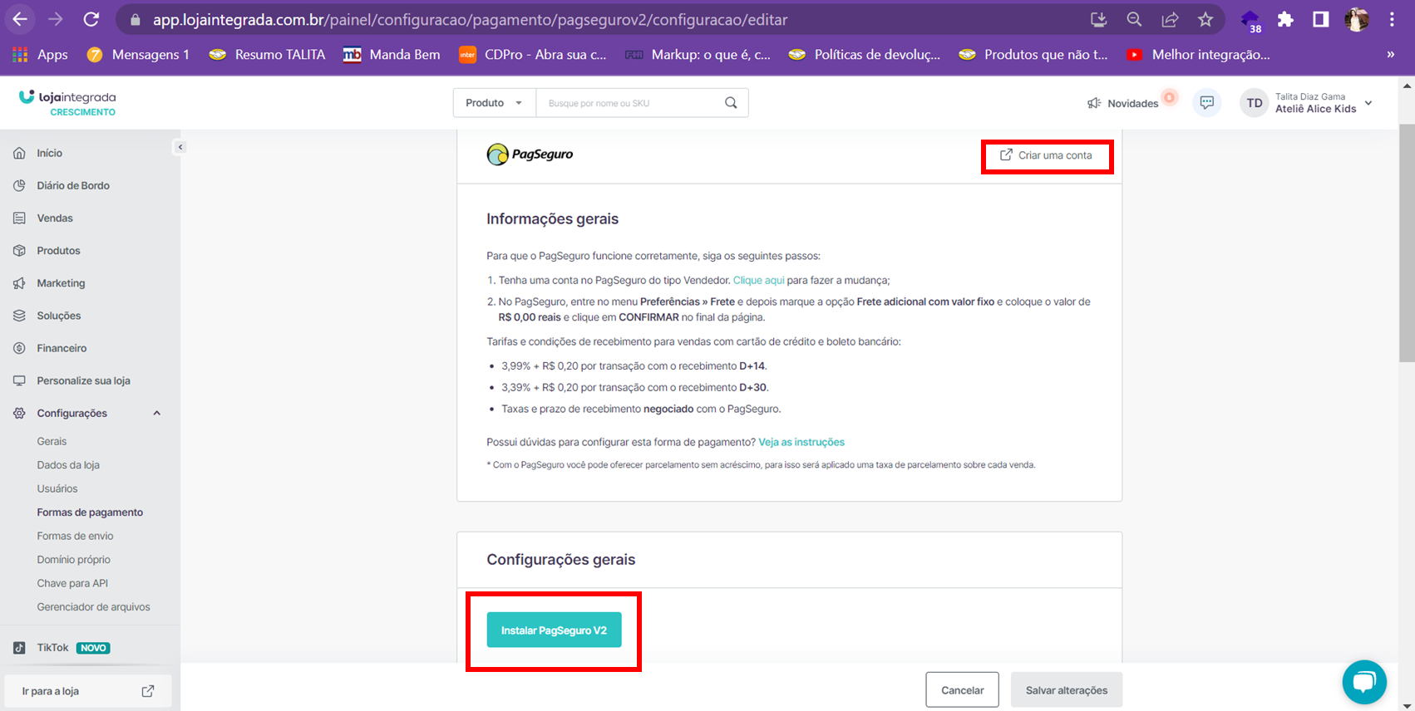Select Domínio próprio submenu
Screen dimensions: 1415x711
[73, 560]
